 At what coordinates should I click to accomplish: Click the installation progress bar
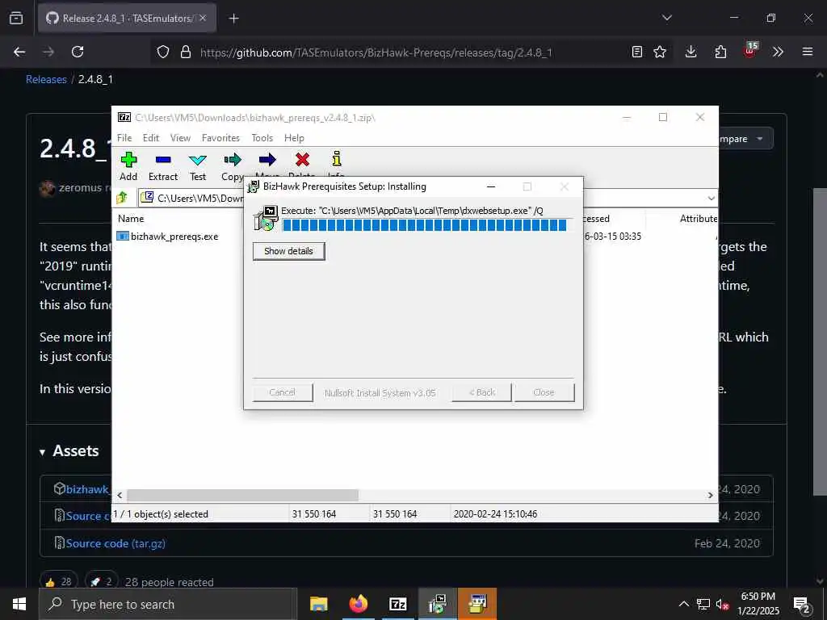pyautogui.click(x=425, y=225)
